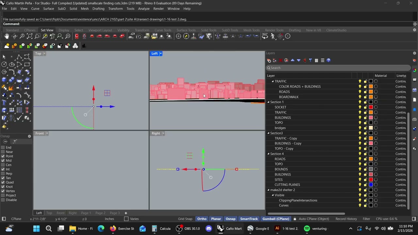Image resolution: width=418 pixels, height=235 pixels.
Task: Select the Box solid tool
Action: (4, 80)
